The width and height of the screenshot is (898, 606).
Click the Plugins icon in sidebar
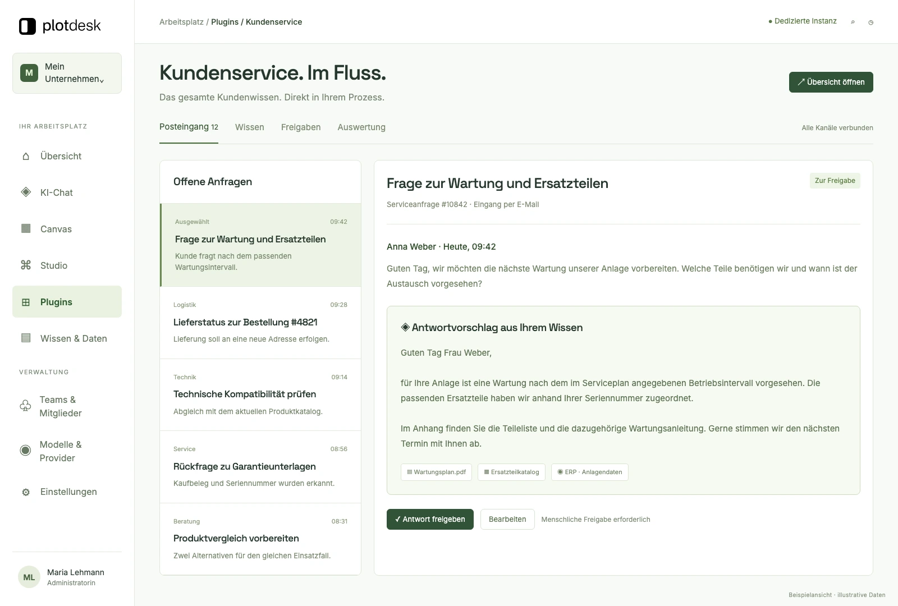point(26,302)
